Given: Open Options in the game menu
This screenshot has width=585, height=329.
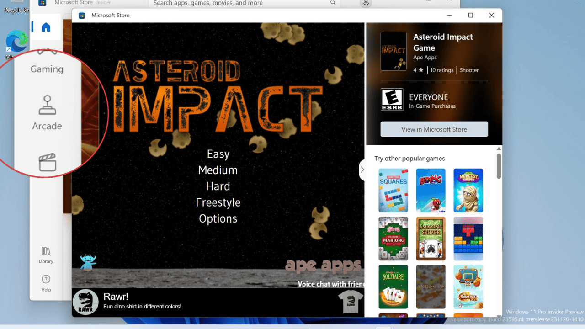Looking at the screenshot, I should point(218,218).
